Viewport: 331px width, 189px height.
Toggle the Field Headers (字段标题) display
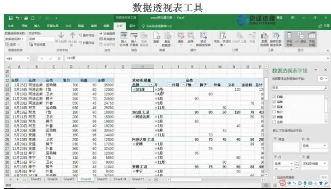coord(312,39)
